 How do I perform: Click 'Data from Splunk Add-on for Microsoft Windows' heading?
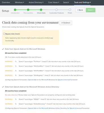tap(25, 49)
